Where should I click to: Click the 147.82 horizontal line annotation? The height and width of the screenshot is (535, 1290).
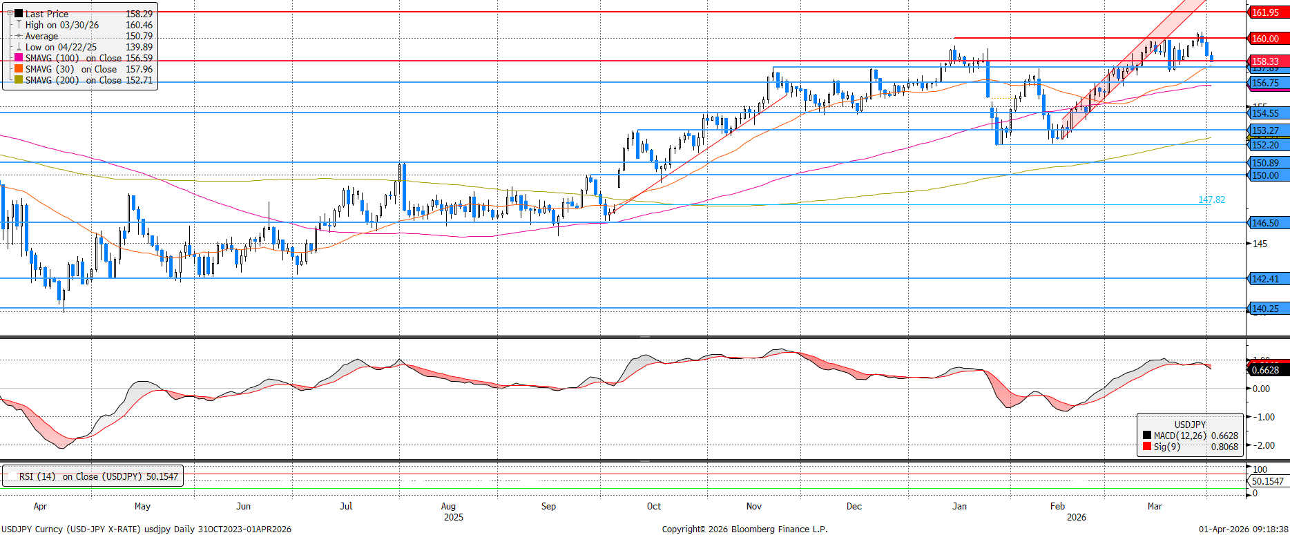click(x=1211, y=200)
